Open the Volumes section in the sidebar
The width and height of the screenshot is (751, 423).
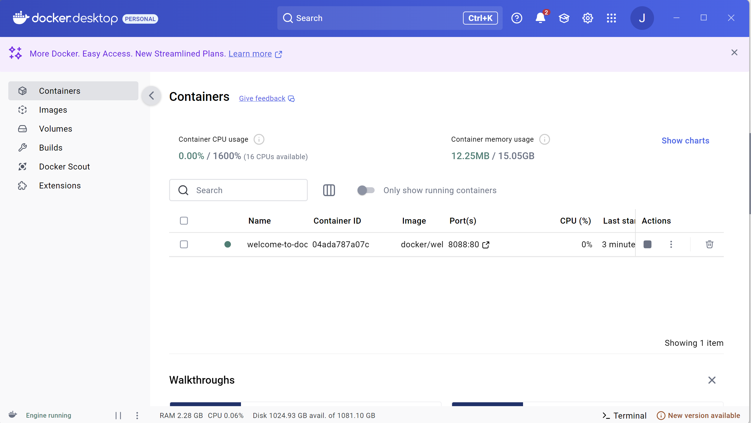pos(56,129)
